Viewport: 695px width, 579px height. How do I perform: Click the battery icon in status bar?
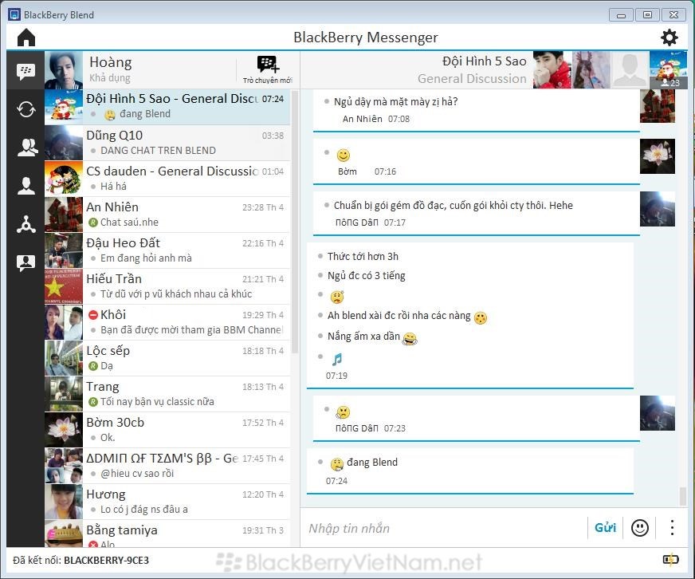(670, 560)
